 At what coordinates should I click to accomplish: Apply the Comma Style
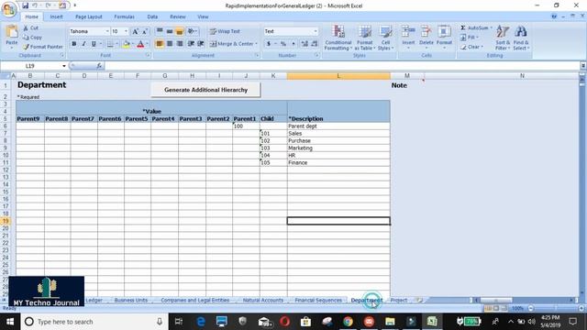(293, 44)
